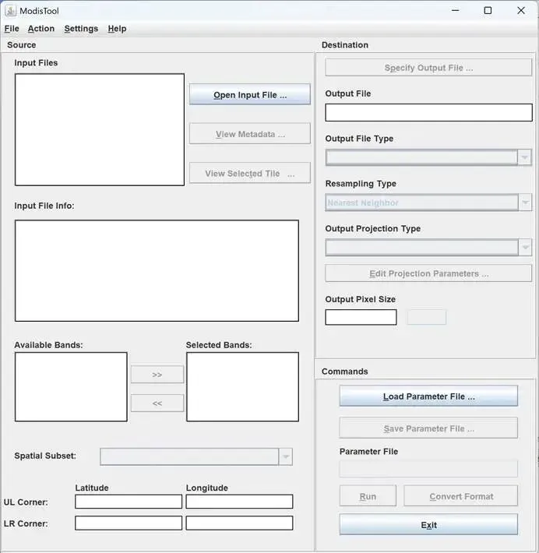539x553 pixels.
Task: Click the Selected Bands list
Action: click(242, 386)
